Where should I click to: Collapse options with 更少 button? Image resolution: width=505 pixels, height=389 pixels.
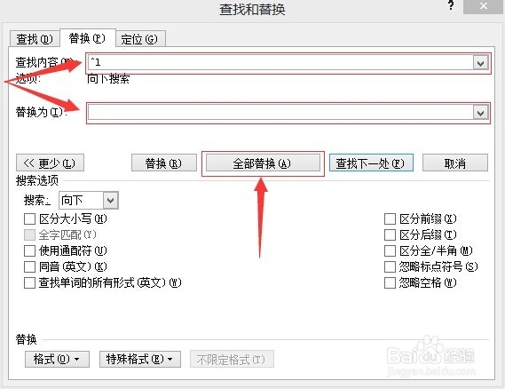[x=50, y=163]
